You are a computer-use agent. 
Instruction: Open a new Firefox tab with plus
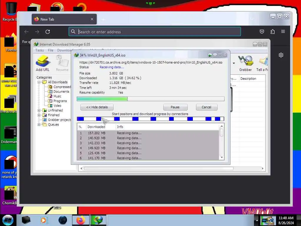103,19
